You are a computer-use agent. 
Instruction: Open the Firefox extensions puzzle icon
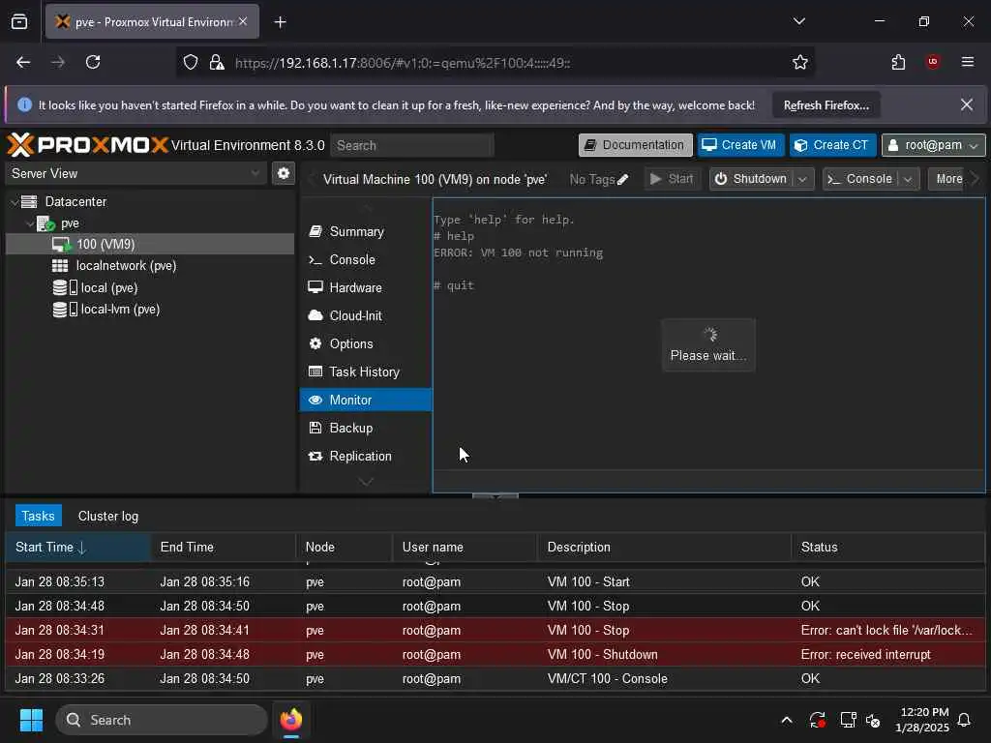pyautogui.click(x=898, y=62)
